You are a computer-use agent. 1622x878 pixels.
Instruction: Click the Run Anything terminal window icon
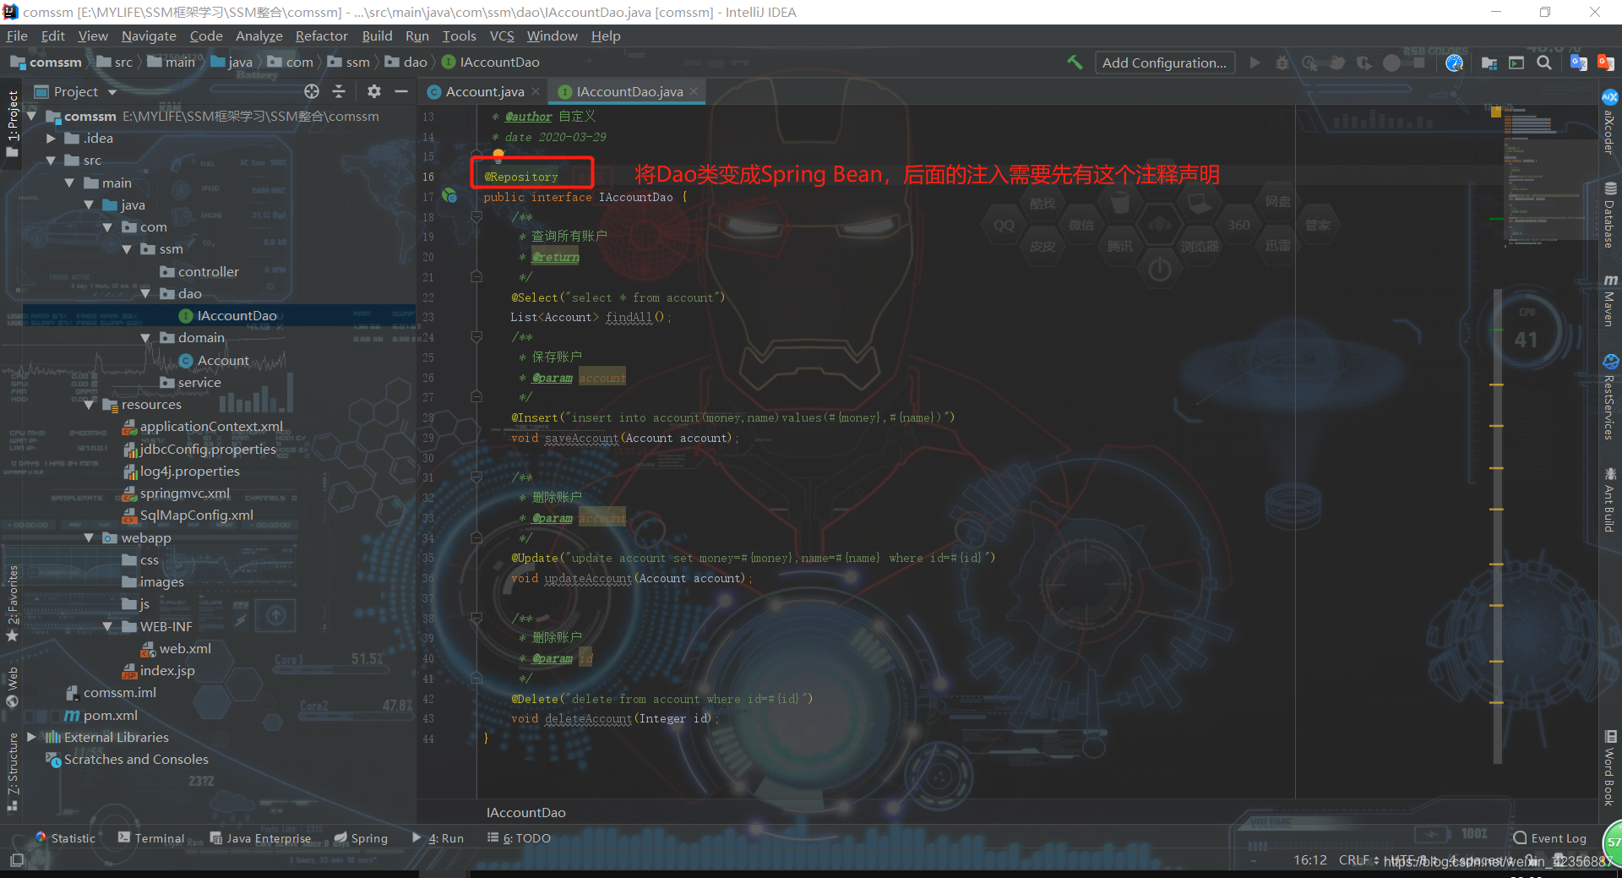tap(1516, 63)
